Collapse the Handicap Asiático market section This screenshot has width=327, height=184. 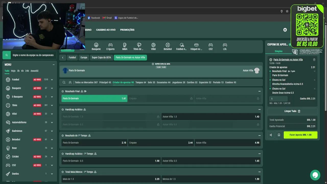pyautogui.click(x=260, y=109)
